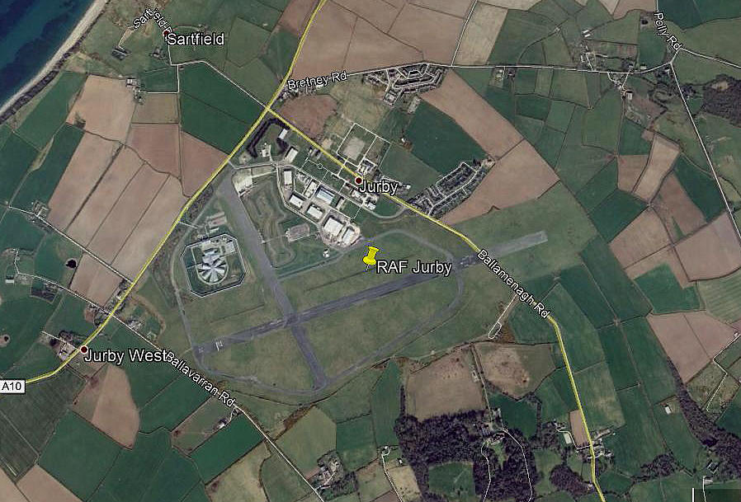Screen dimensions: 741x502
Task: Click the yellow RAF Jurby pushpin
Action: pos(370,258)
